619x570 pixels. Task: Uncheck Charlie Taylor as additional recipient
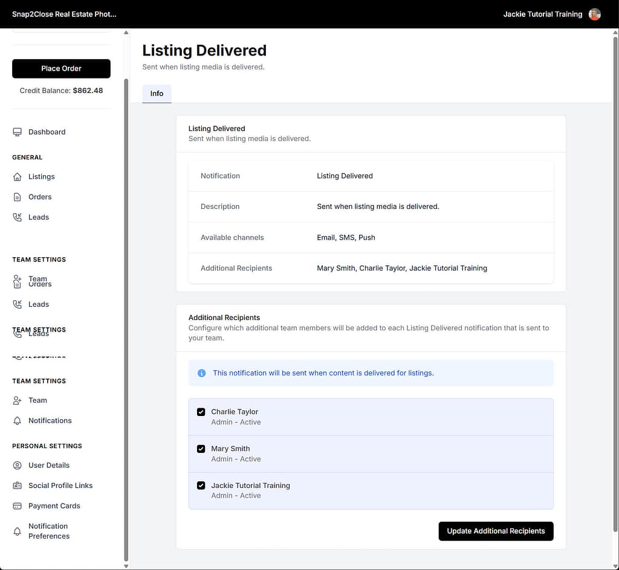coord(201,412)
